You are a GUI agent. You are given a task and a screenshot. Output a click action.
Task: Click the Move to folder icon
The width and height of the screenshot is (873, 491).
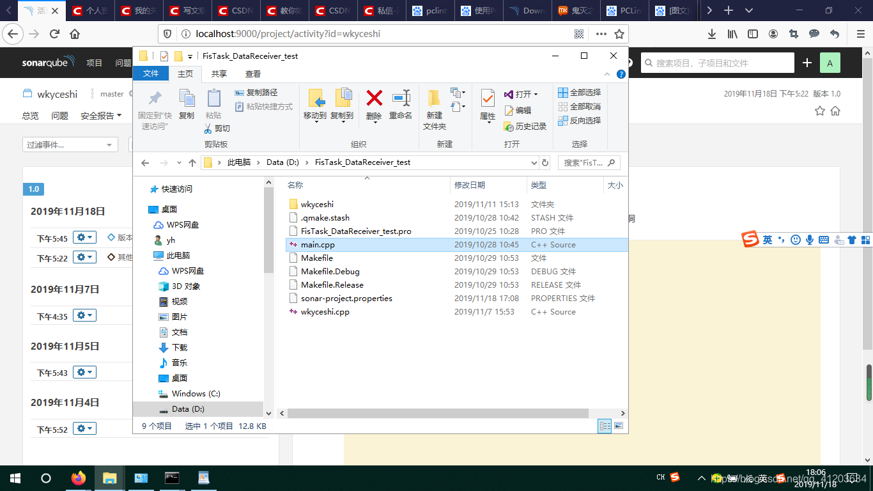coord(316,98)
